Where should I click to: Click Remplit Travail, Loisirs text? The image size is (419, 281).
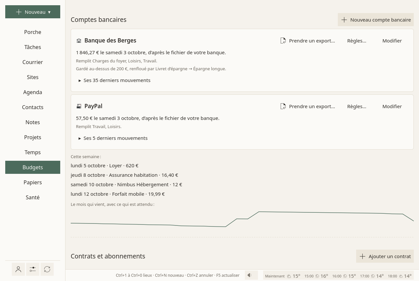(99, 127)
